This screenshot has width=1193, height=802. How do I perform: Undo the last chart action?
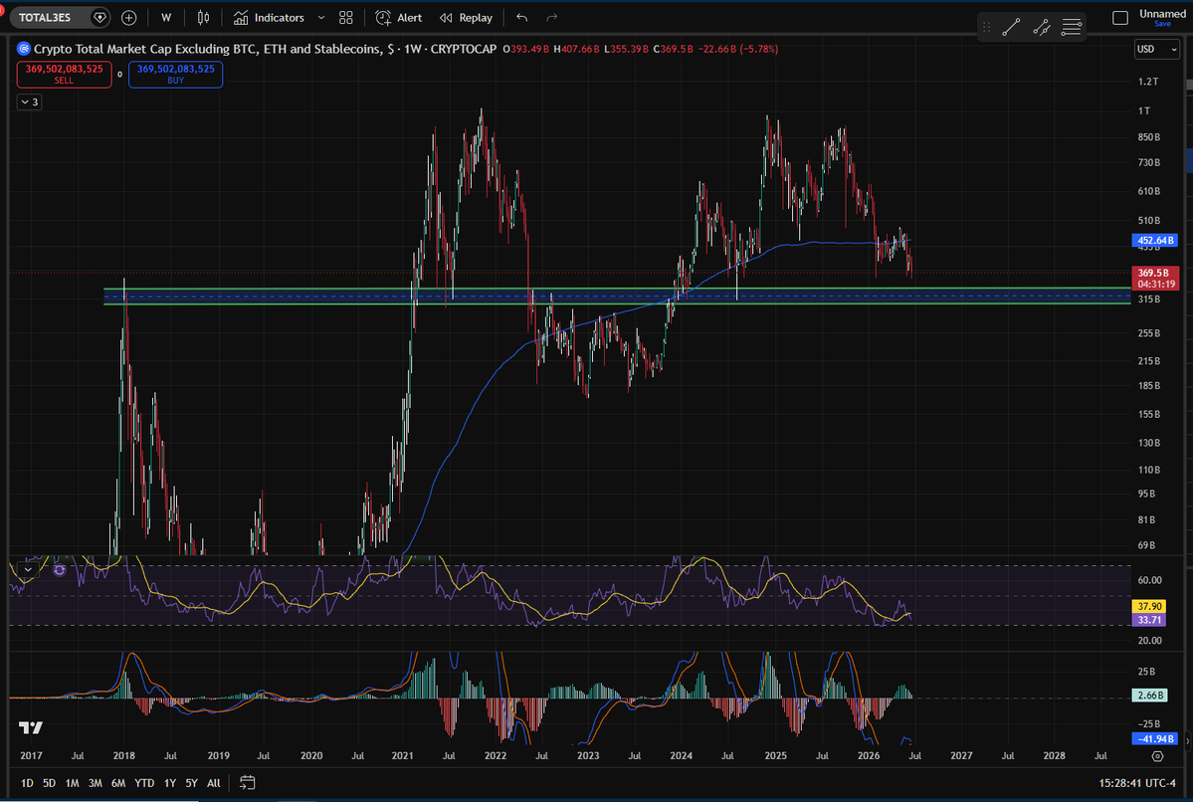click(x=522, y=18)
